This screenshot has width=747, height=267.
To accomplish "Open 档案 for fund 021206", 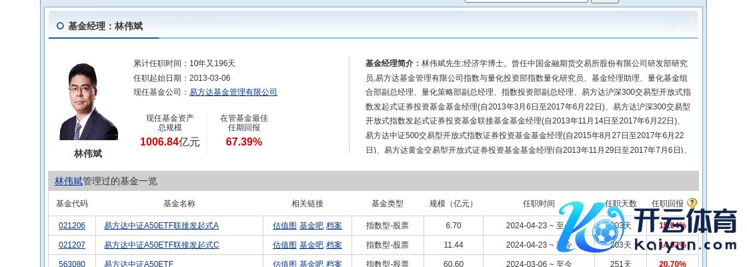I will coord(334,226).
